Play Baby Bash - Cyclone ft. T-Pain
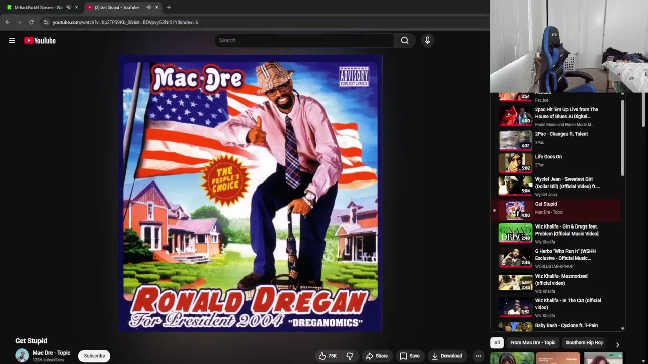 tap(556, 326)
